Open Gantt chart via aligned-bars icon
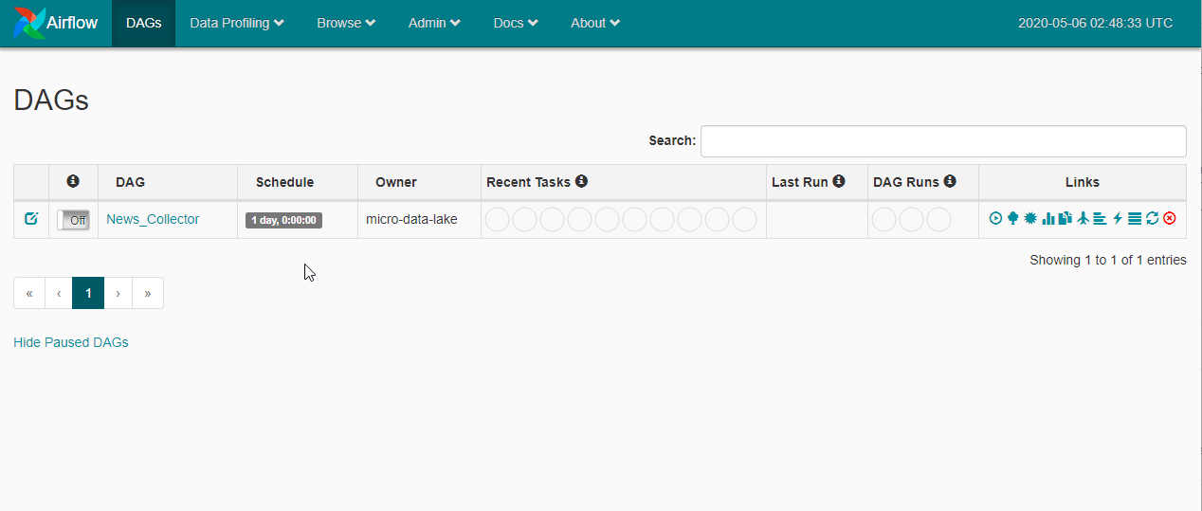1202x511 pixels. point(1100,218)
